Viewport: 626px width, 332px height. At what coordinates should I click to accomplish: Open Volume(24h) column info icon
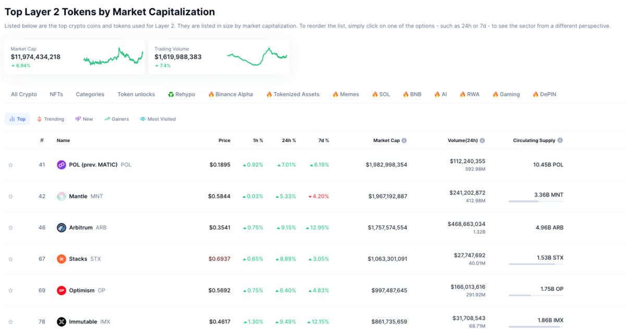(x=482, y=141)
